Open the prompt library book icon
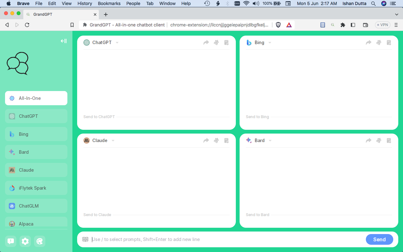 pyautogui.click(x=85, y=239)
